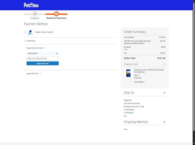Click NutriSource Trout & Brown Rice Recipe name

149,71
